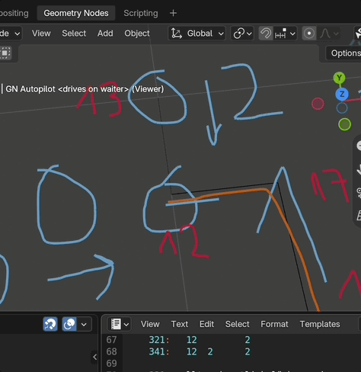361x372 pixels.
Task: Open the text editor Text menu
Action: click(x=180, y=324)
